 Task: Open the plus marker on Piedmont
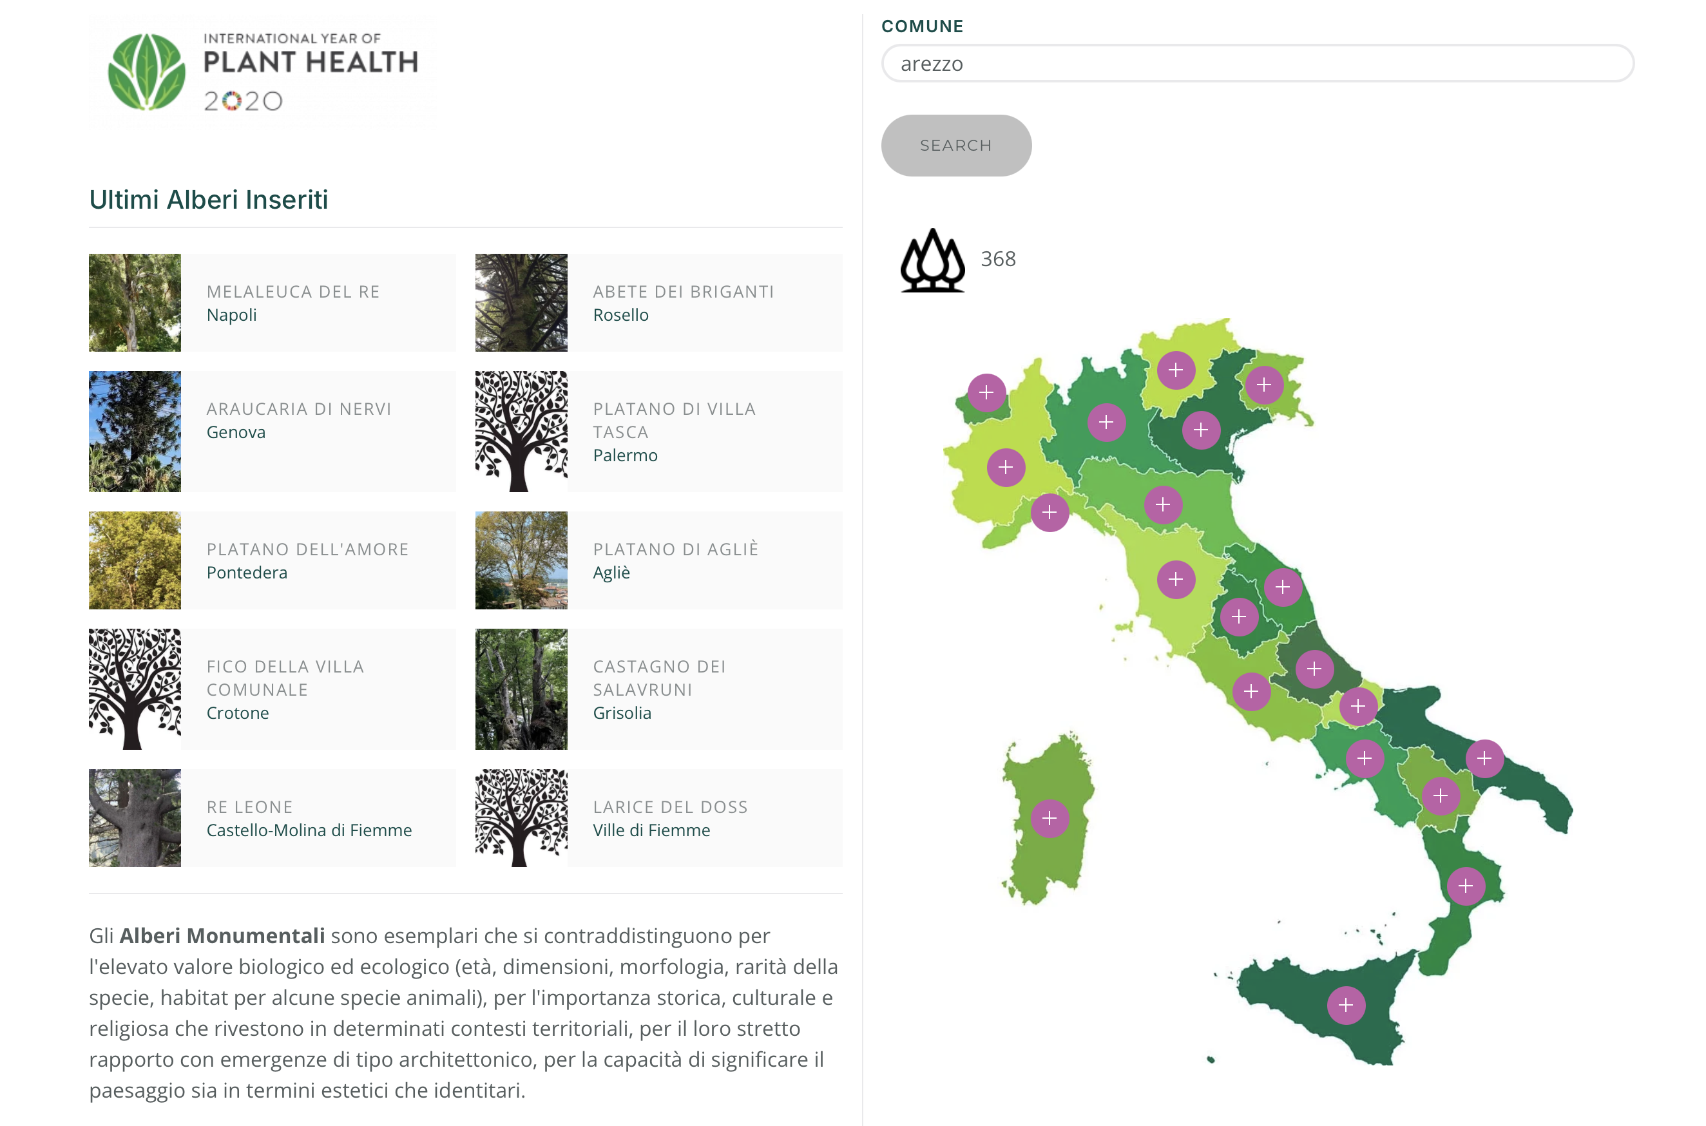click(1006, 468)
